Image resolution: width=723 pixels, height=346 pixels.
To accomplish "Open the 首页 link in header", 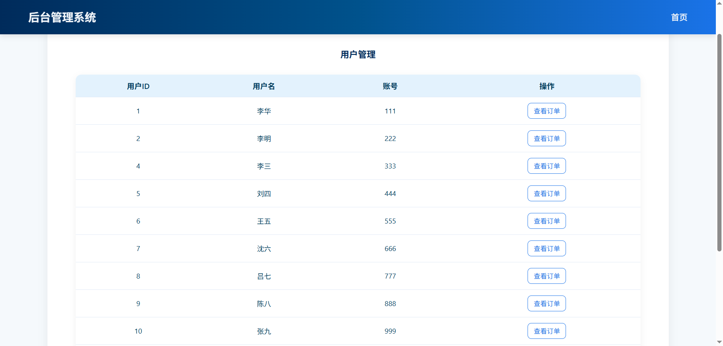I will coord(679,17).
